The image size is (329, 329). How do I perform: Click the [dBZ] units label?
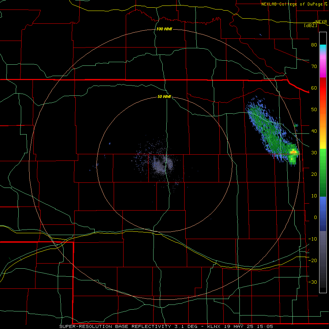click(x=310, y=25)
